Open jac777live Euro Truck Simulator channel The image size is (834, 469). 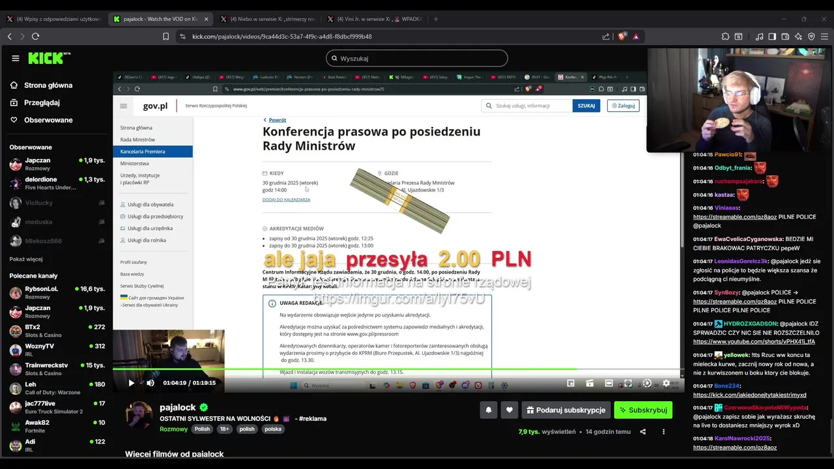pyautogui.click(x=57, y=407)
